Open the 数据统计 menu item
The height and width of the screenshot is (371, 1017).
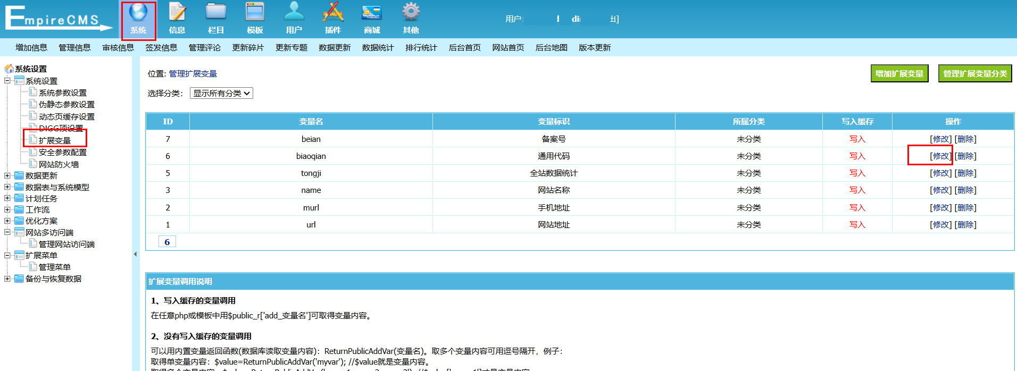tap(378, 48)
